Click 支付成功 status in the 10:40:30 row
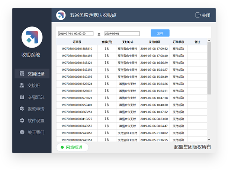The width and height of the screenshot is (228, 170). (178, 105)
